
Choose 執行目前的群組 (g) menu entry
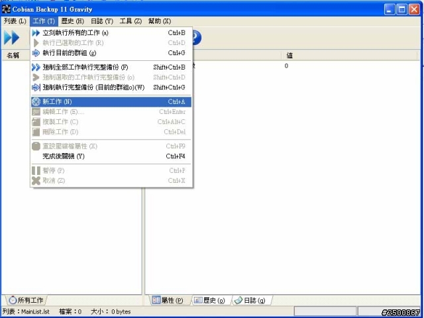coord(111,53)
